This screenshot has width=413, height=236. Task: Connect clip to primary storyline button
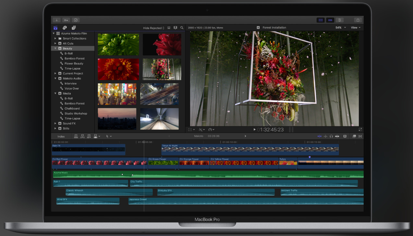[76, 136]
